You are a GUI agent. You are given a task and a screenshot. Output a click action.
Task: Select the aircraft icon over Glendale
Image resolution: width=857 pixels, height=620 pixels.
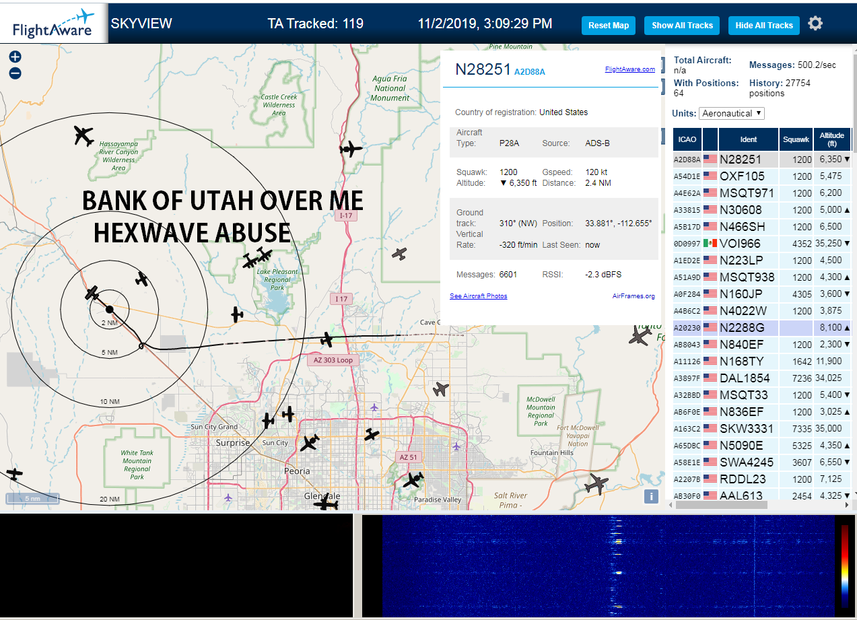(x=327, y=503)
